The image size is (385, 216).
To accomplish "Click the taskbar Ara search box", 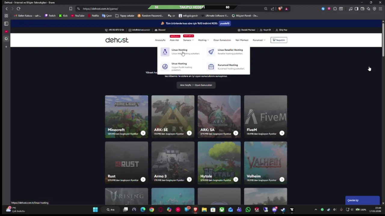I will [111, 210].
